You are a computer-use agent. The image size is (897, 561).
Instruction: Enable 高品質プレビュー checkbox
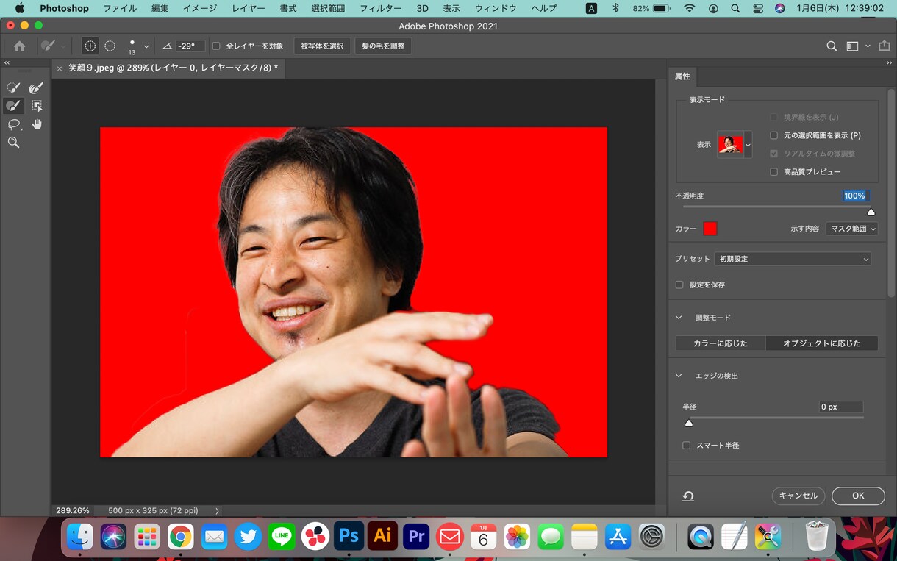[773, 172]
